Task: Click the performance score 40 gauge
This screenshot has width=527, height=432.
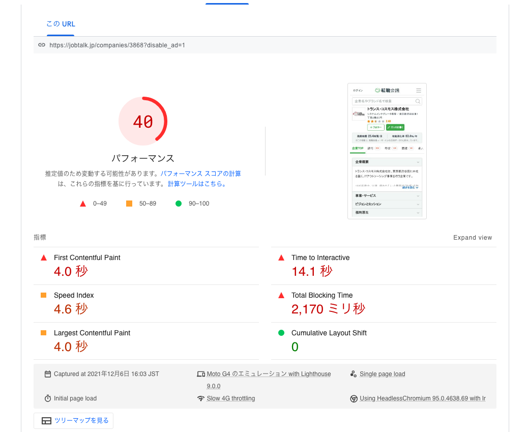Action: click(x=143, y=121)
